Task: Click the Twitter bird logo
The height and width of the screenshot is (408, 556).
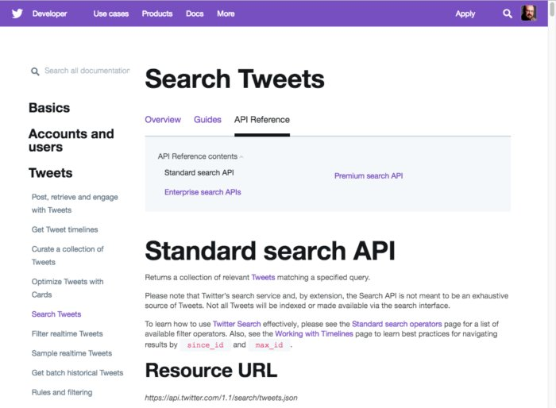Action: tap(16, 13)
